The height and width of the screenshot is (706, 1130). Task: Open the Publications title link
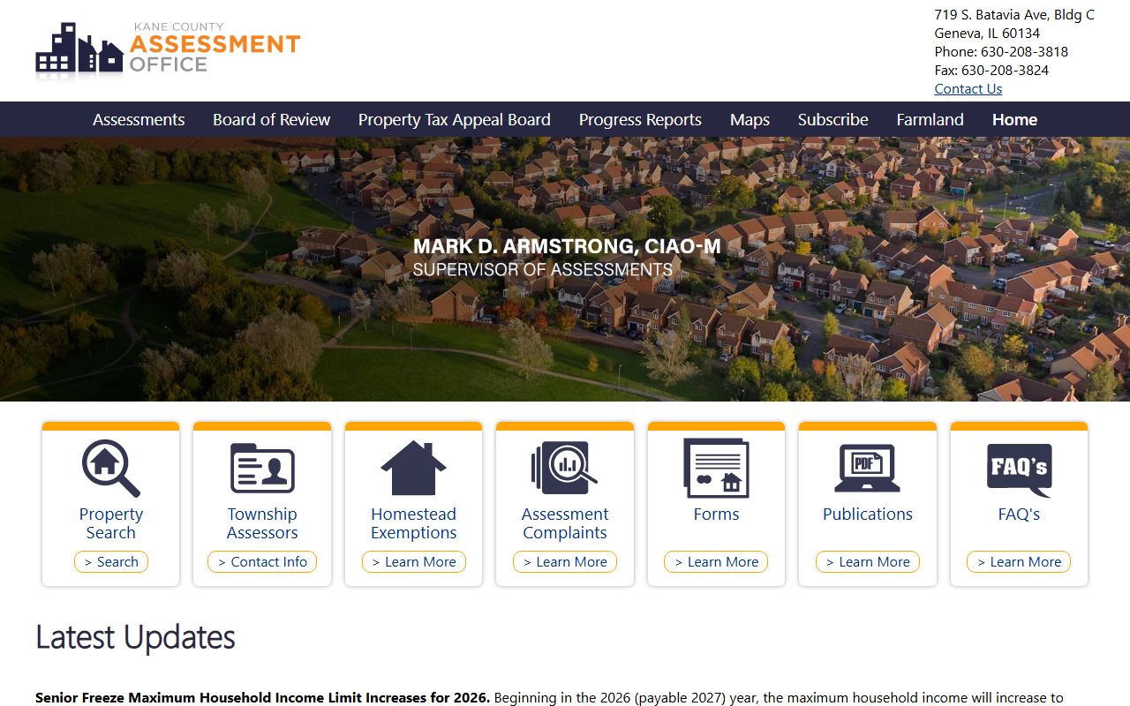[x=868, y=514]
